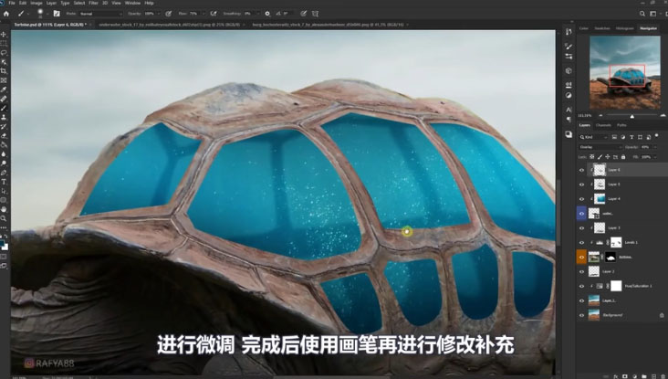The width and height of the screenshot is (668, 379).
Task: Open the layer blend mode dropdown
Action: 599,146
